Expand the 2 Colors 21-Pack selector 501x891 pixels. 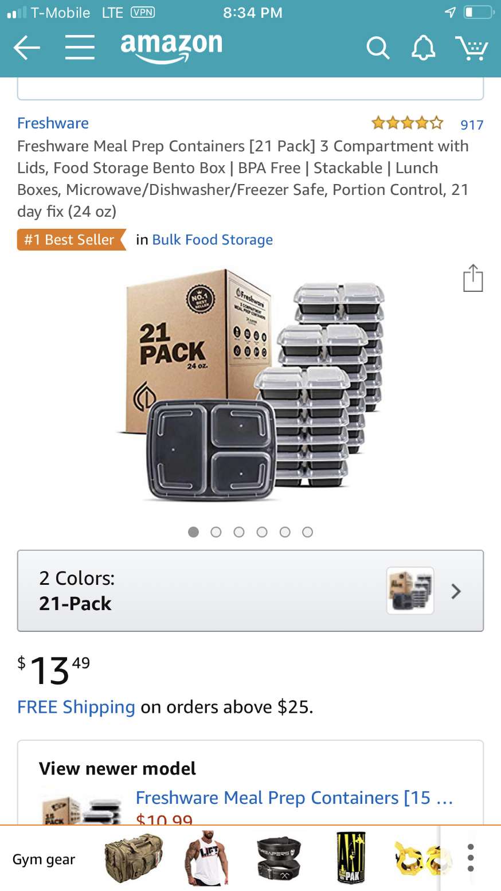[250, 591]
